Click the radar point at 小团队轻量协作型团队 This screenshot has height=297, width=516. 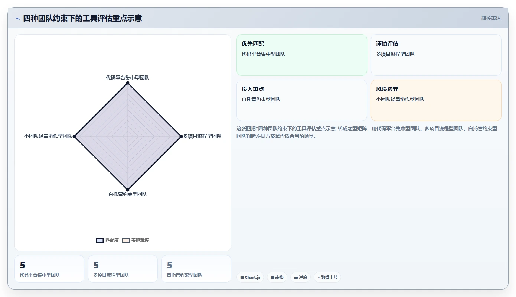pyautogui.click(x=74, y=136)
